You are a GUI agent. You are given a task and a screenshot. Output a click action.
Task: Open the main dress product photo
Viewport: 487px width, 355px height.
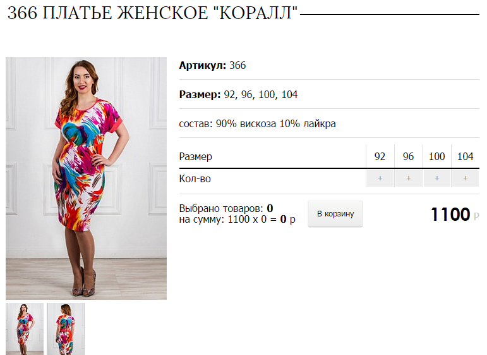pos(86,178)
